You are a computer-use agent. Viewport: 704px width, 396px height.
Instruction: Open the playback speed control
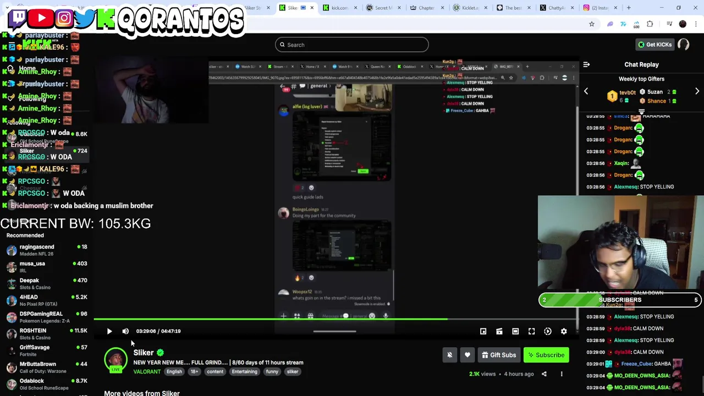coord(548,331)
